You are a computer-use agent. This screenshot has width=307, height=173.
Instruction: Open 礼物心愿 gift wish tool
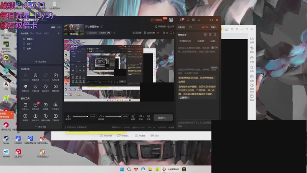point(56,77)
